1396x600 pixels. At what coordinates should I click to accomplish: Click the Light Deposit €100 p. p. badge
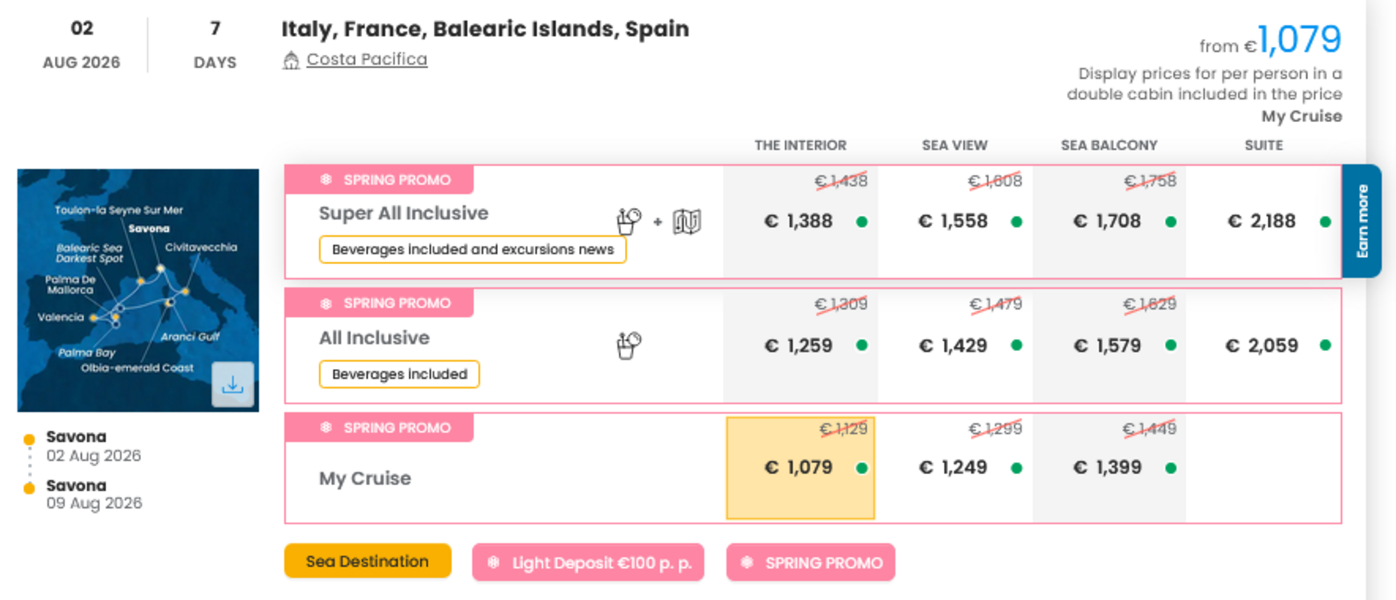[x=589, y=562]
